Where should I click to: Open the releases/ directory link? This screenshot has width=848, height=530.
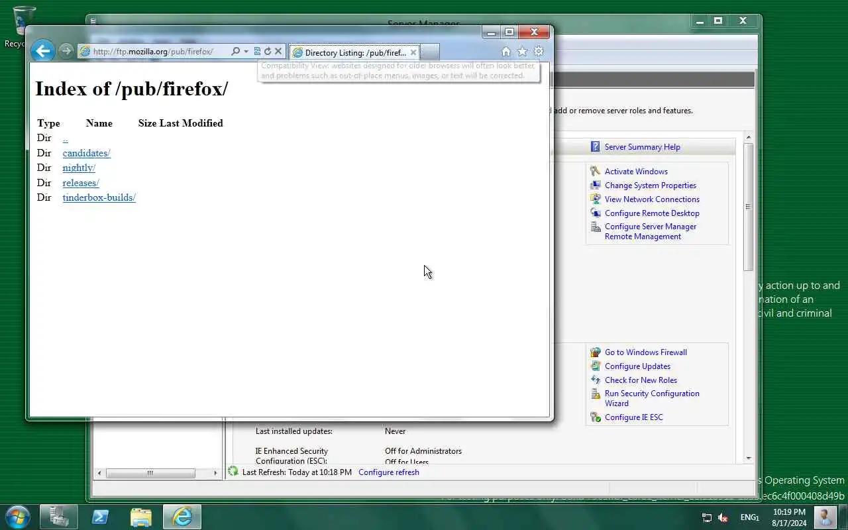click(x=81, y=183)
